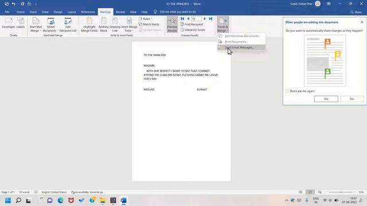Click the Share button
Viewport: 367px width, 206px height.
coord(356,12)
